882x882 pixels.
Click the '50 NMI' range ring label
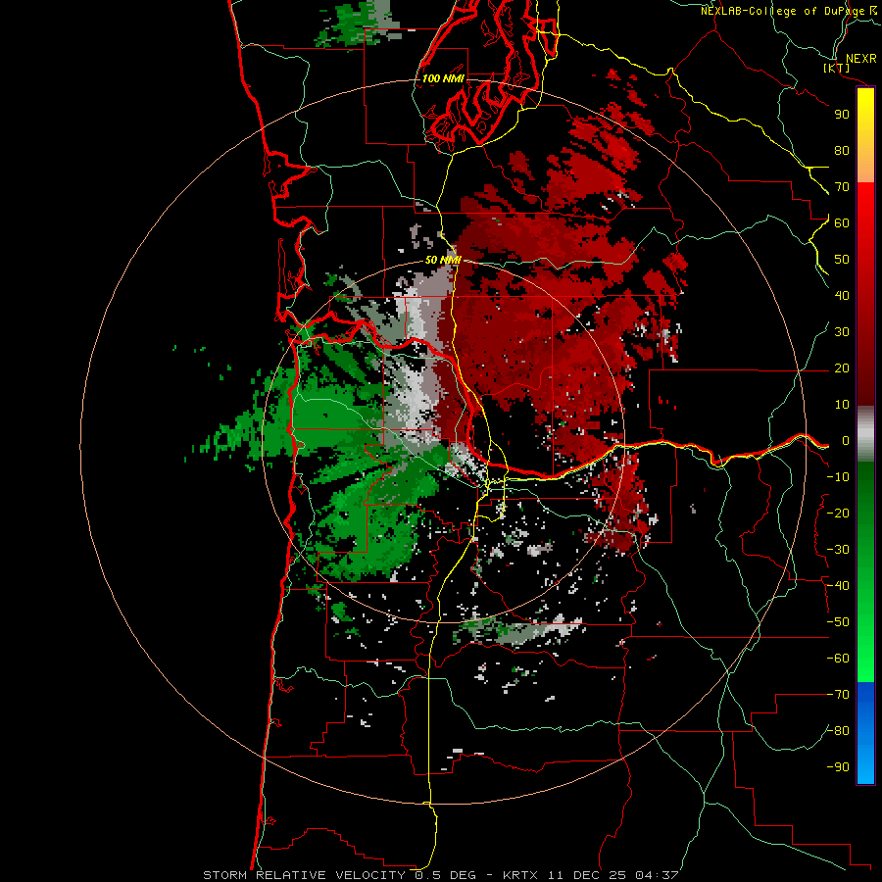[443, 260]
